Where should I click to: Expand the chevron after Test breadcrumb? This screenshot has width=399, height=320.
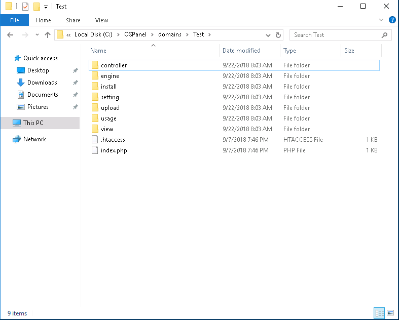(209, 34)
